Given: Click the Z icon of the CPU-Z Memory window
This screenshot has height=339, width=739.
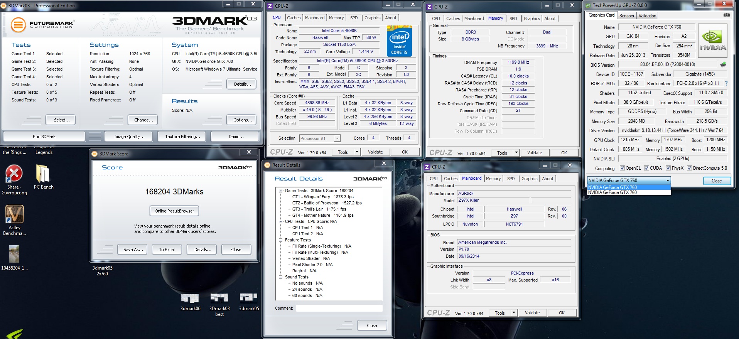Looking at the screenshot, I should point(429,7).
